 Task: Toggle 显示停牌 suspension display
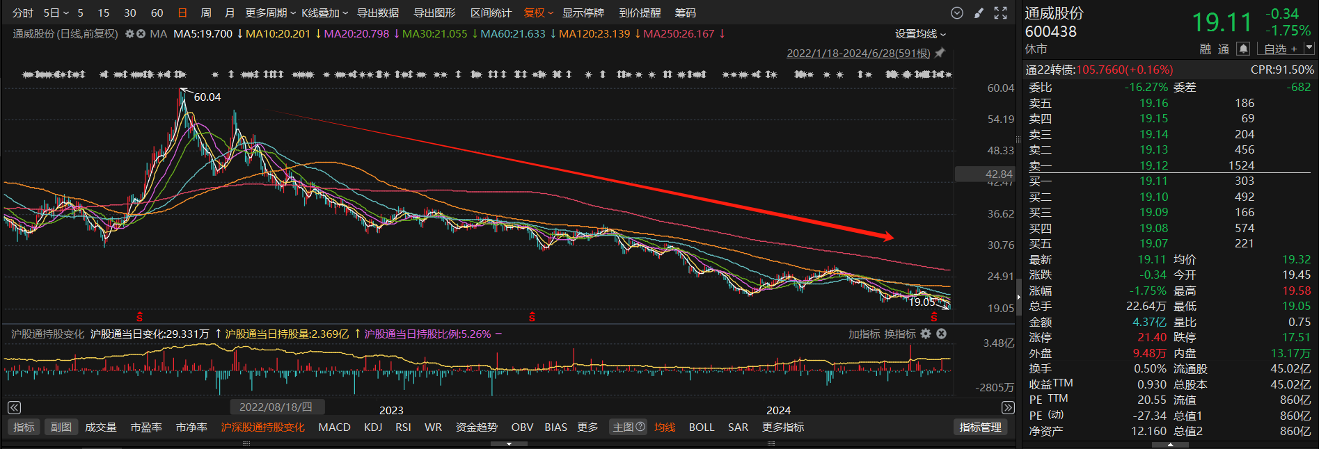[583, 13]
